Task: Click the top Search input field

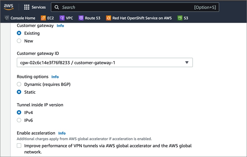Action: coord(124,7)
